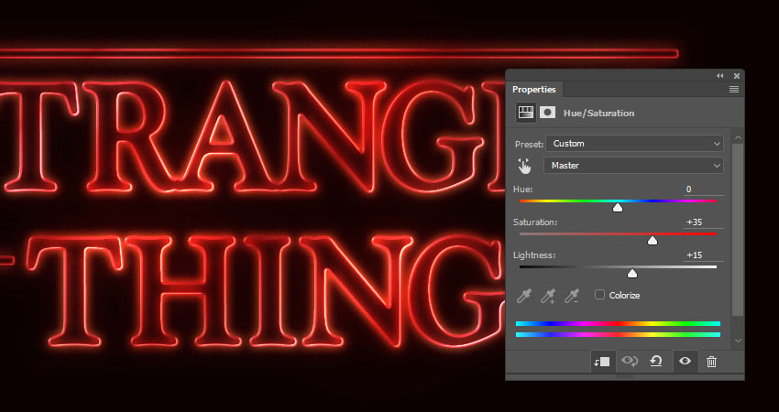Reset adjustment to defaults
The width and height of the screenshot is (779, 412).
tap(656, 361)
